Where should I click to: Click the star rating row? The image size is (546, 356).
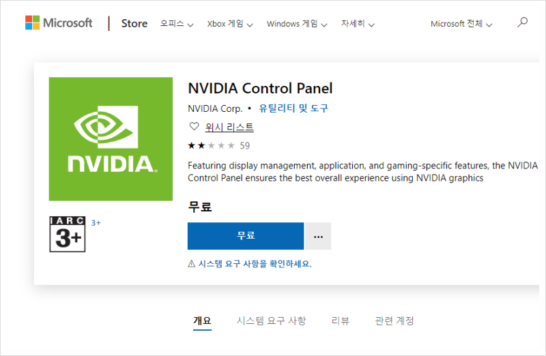tap(211, 145)
